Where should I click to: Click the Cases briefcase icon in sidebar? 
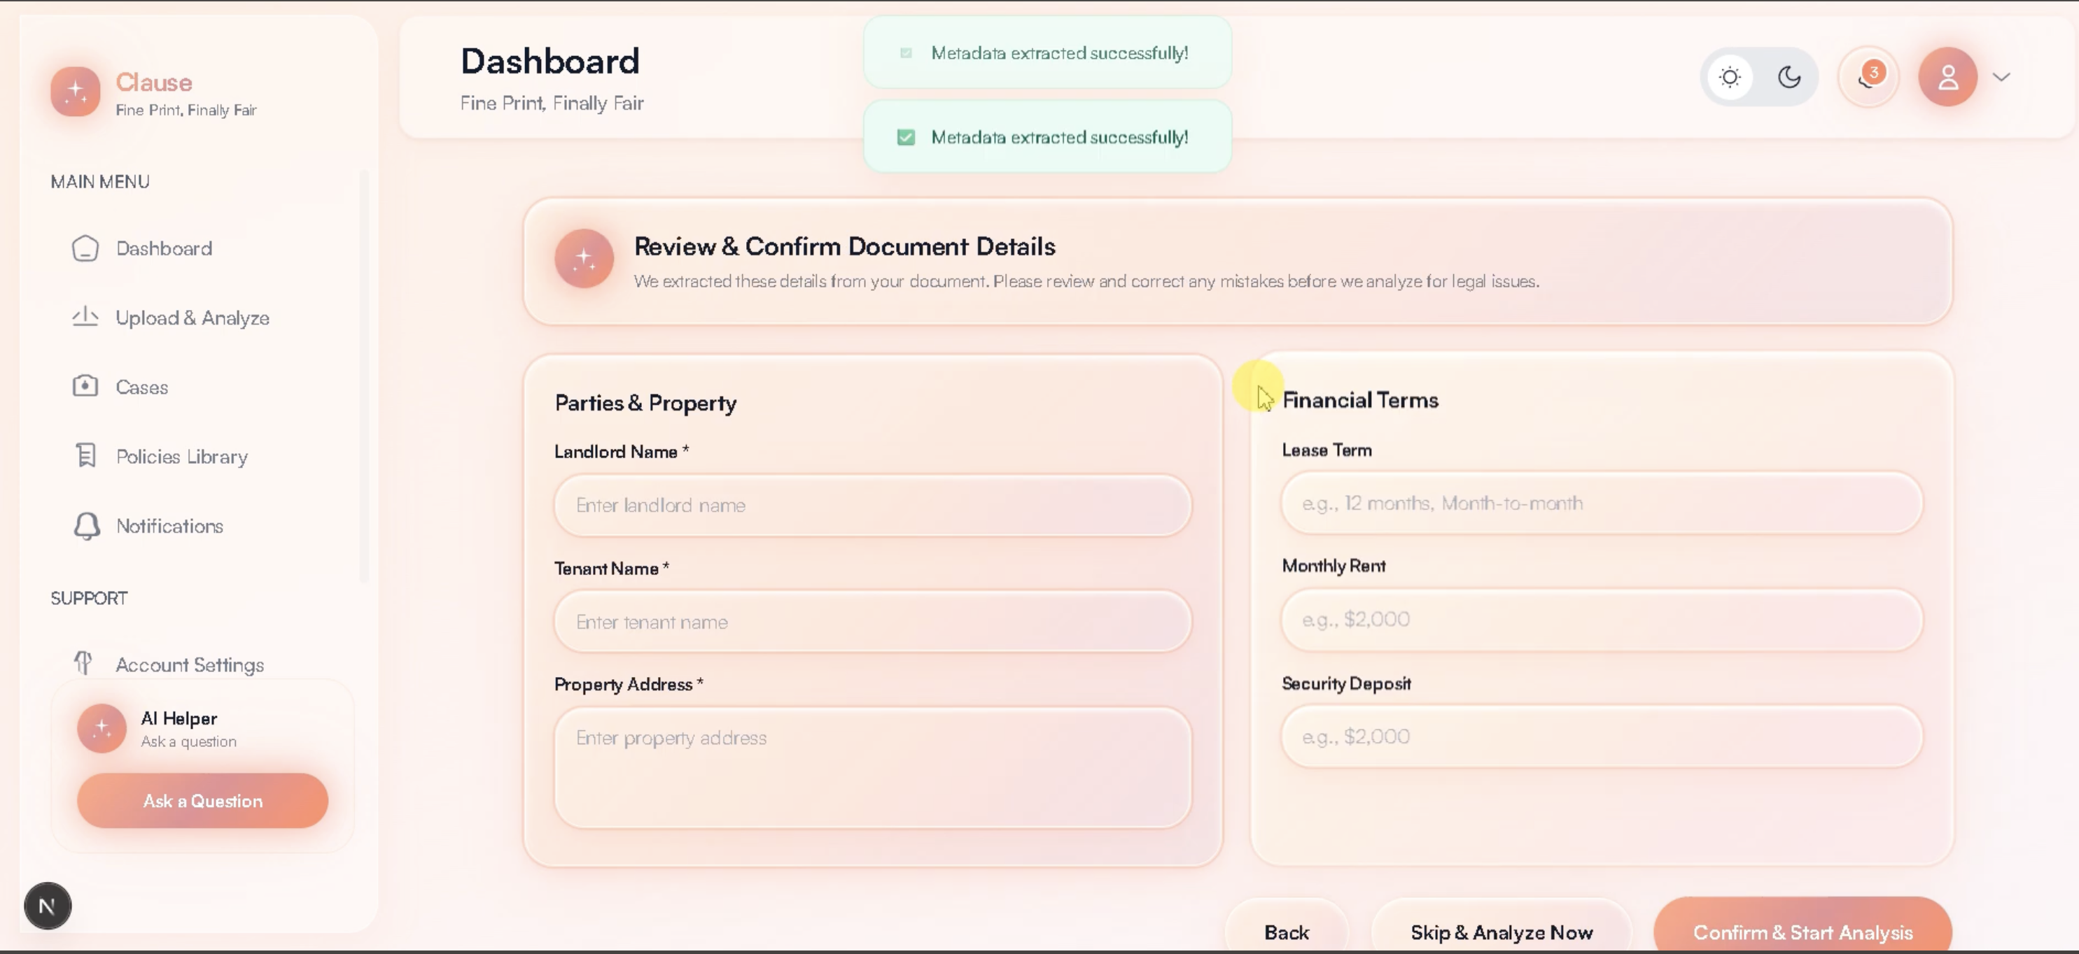85,386
